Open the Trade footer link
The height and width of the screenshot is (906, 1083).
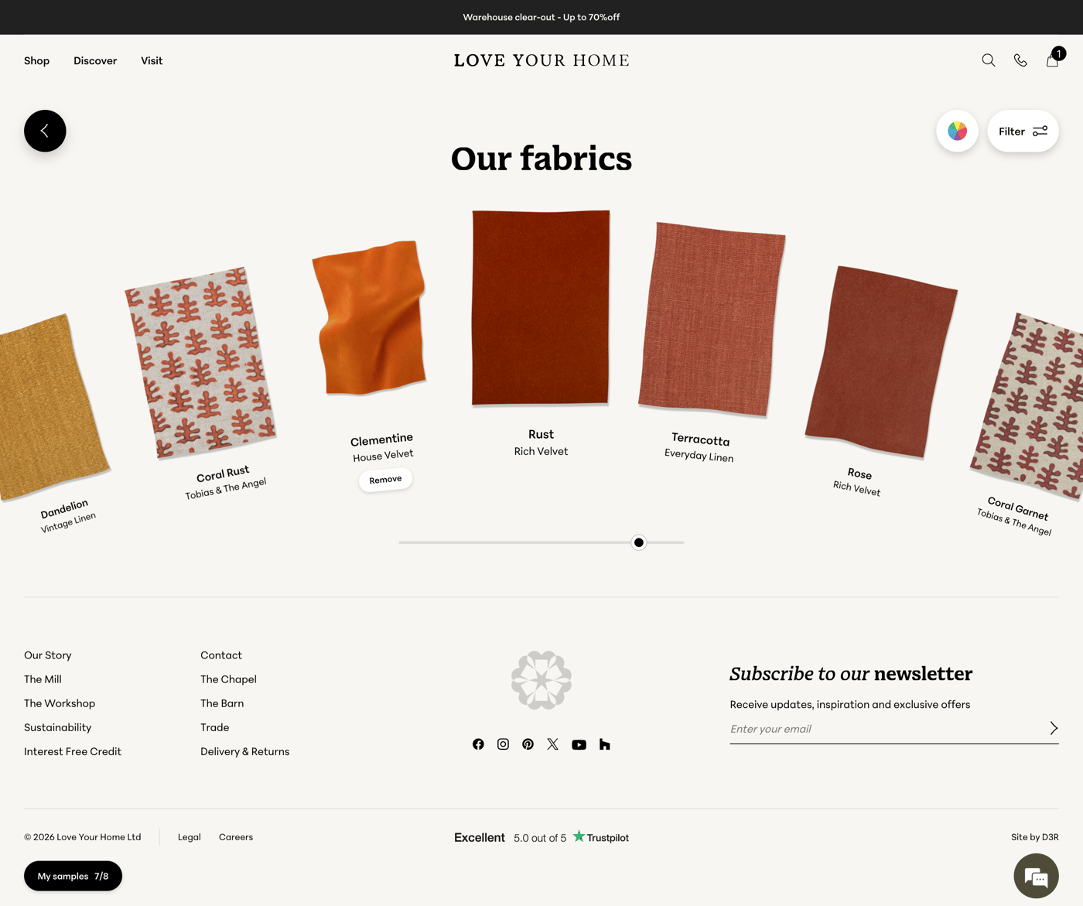[214, 727]
